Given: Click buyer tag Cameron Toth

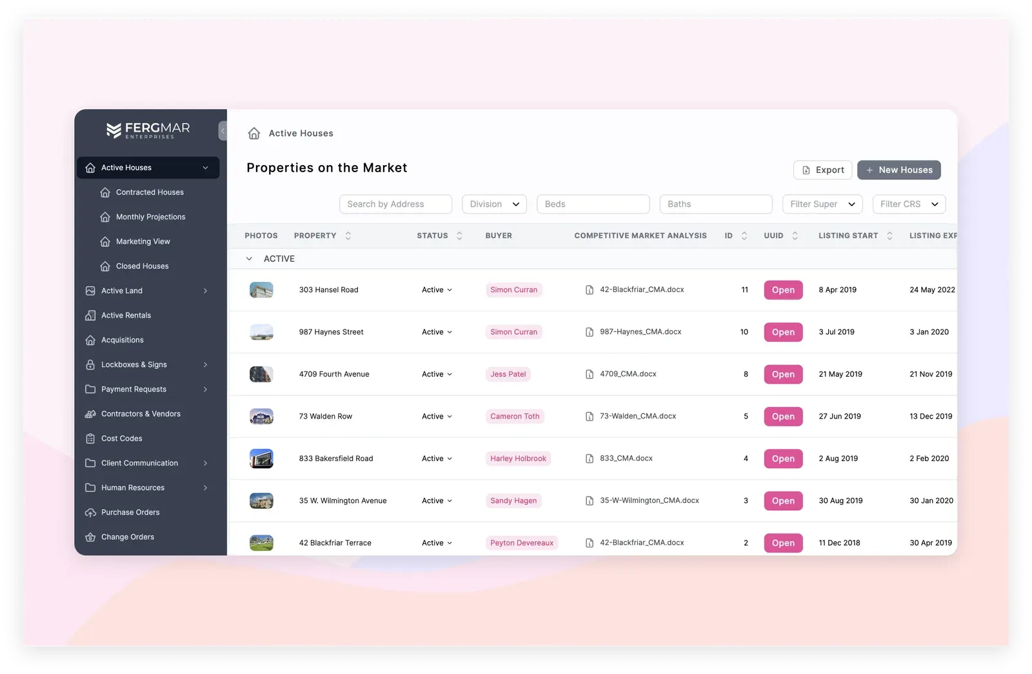Looking at the screenshot, I should (x=515, y=417).
